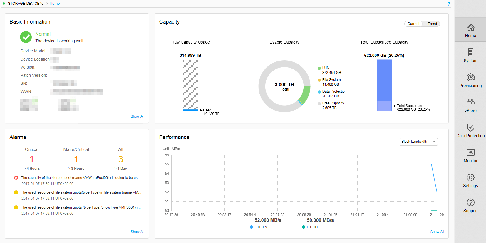Click the 50.000 MB/s value

320,220
